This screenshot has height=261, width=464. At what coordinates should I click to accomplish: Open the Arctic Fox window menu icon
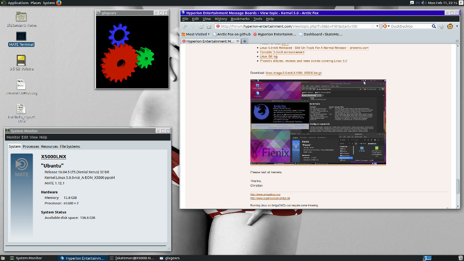(x=183, y=13)
